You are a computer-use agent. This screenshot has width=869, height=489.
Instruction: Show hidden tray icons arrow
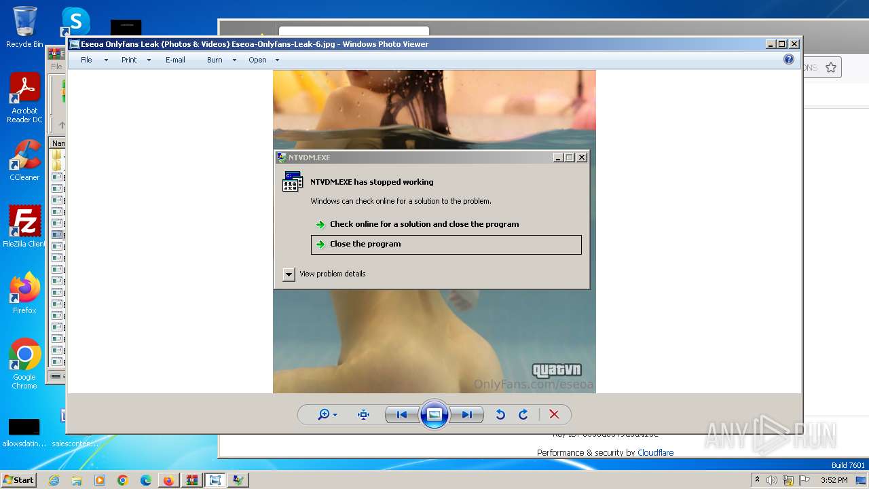tap(757, 480)
